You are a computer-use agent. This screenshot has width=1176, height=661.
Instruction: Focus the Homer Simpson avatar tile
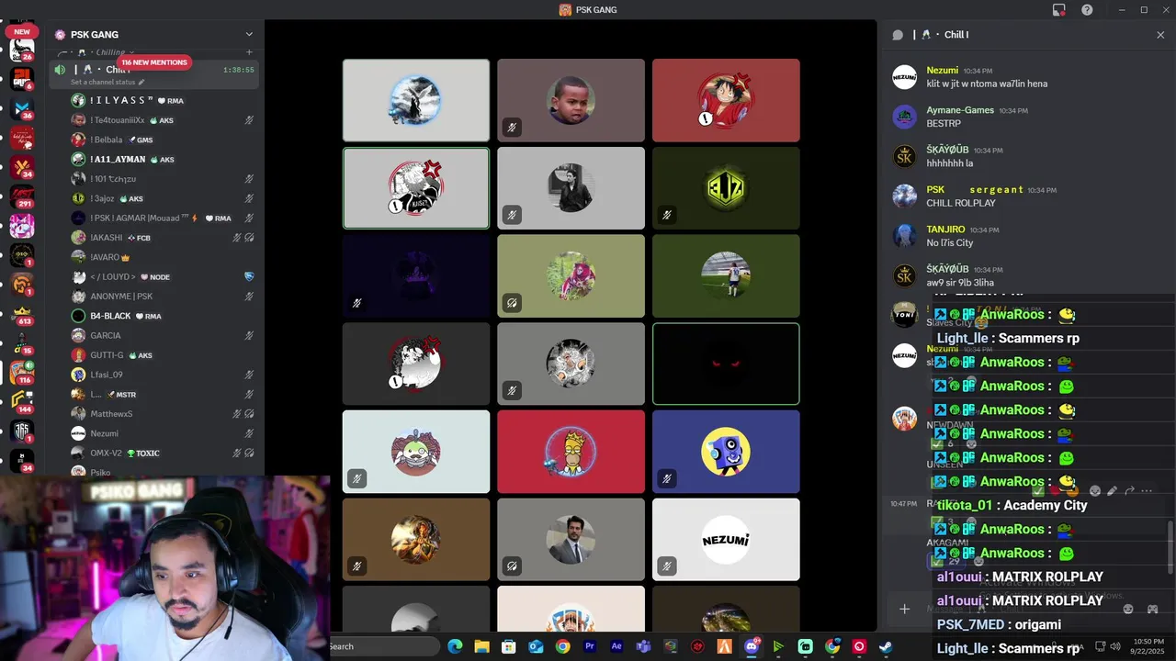(x=571, y=452)
